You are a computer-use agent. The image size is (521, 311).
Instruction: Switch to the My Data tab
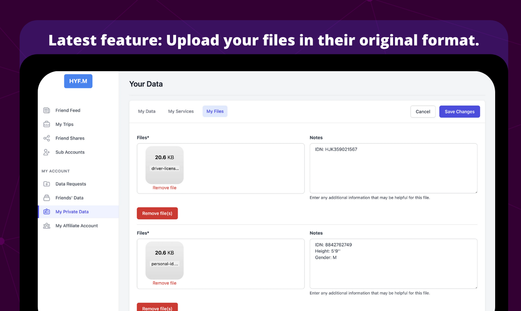coord(147,111)
